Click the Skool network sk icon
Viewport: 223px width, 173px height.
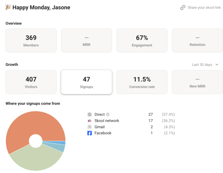point(90,121)
